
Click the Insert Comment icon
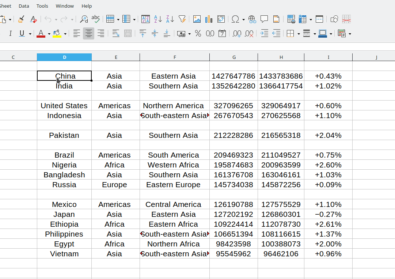click(264, 19)
